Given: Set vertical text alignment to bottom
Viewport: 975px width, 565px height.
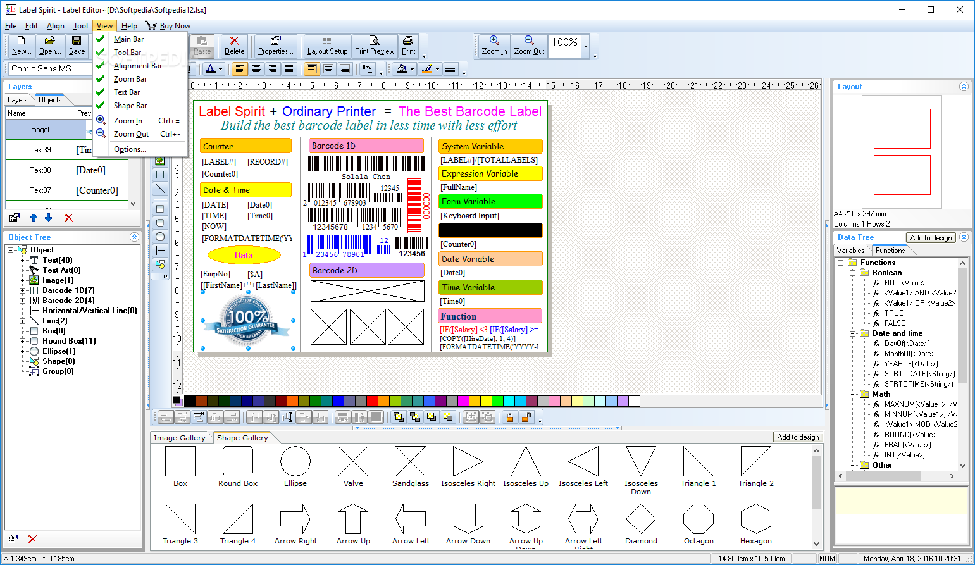Looking at the screenshot, I should coord(345,69).
